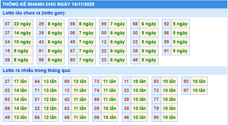Image resolution: width=228 pixels, height=125 pixels.
Task: Click lotto number 34
Action: (7, 42)
